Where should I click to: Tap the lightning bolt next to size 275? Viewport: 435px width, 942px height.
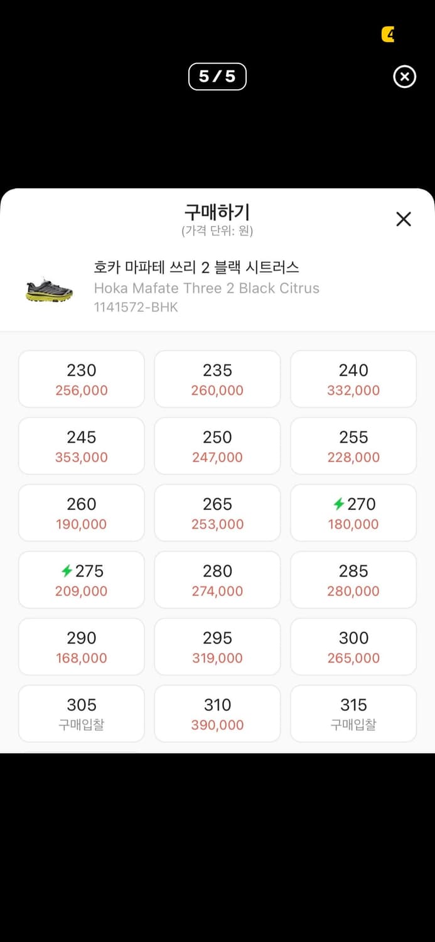(67, 570)
